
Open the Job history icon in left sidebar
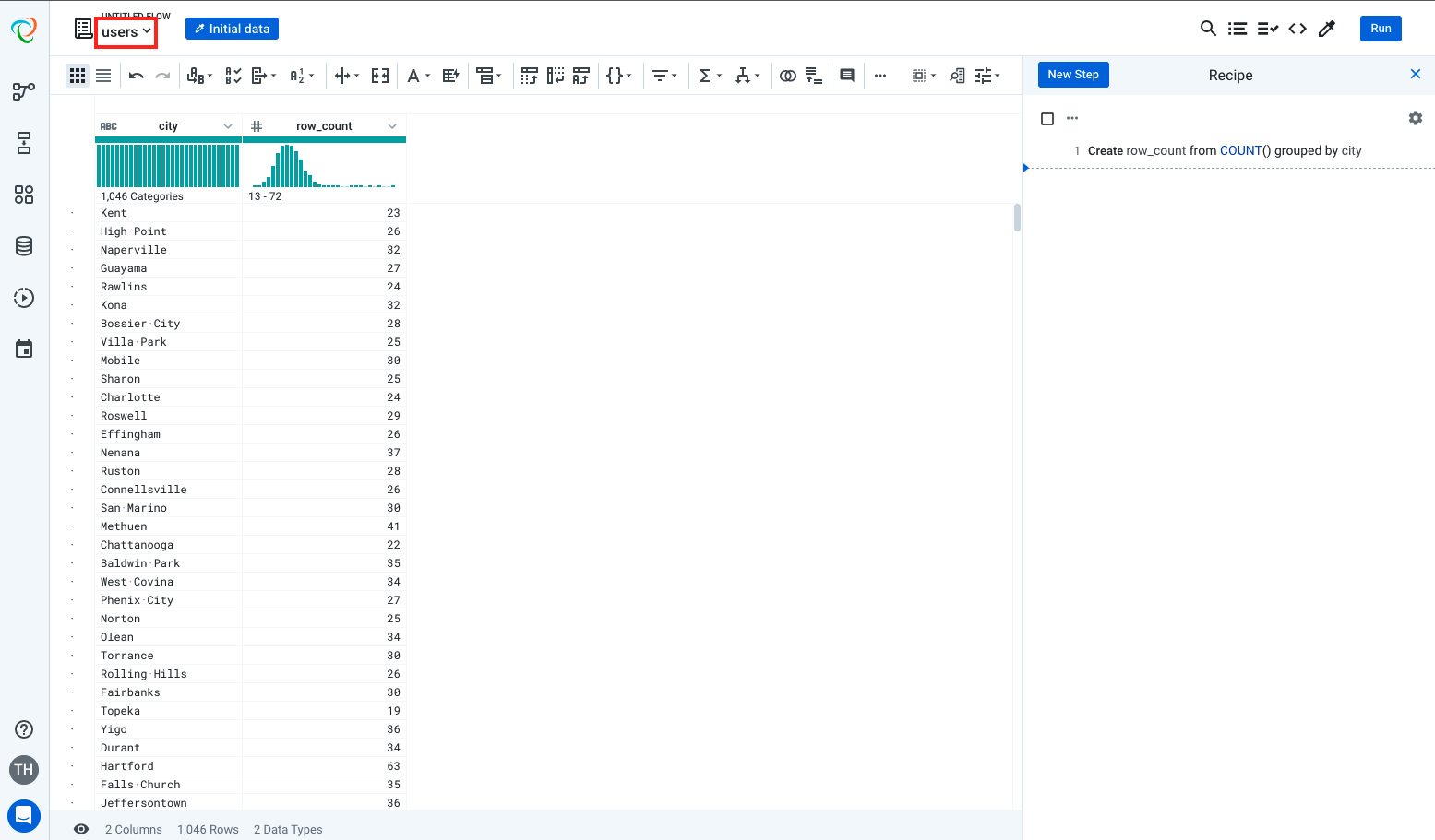tap(23, 298)
